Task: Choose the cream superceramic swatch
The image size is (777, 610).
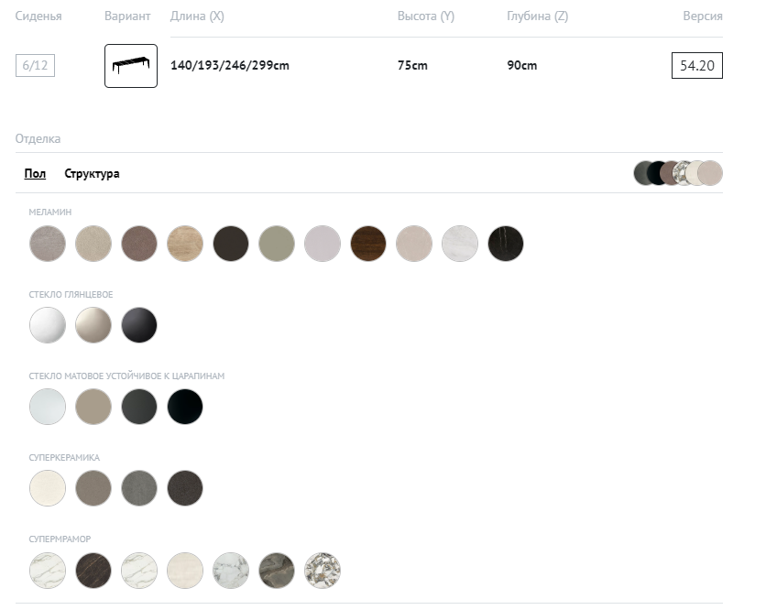Action: tap(48, 488)
